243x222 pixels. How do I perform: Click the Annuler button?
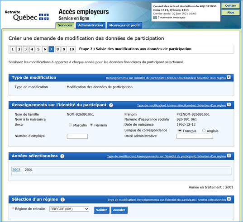119,210
